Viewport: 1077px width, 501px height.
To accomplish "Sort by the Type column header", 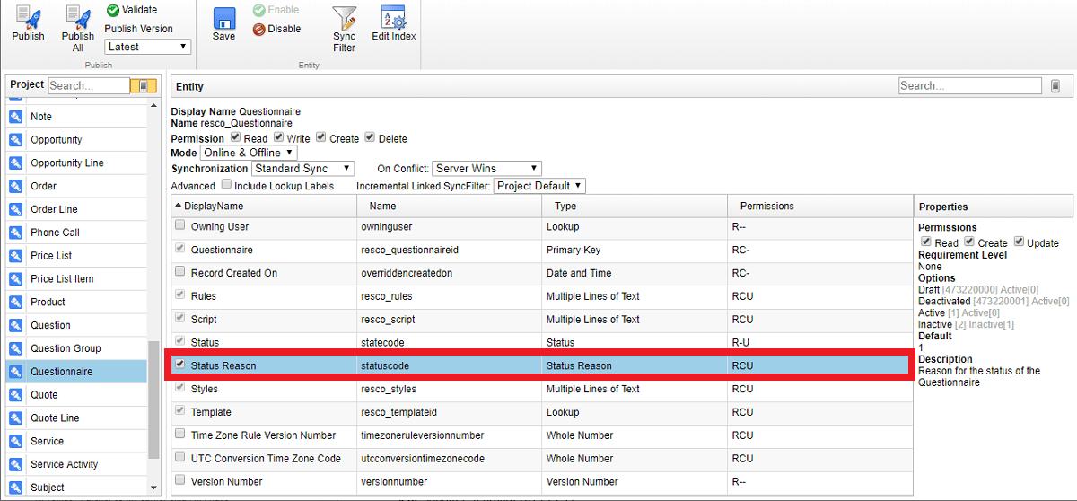I will click(634, 206).
